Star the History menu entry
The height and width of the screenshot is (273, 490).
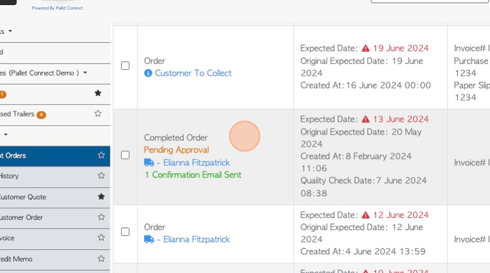click(x=101, y=176)
